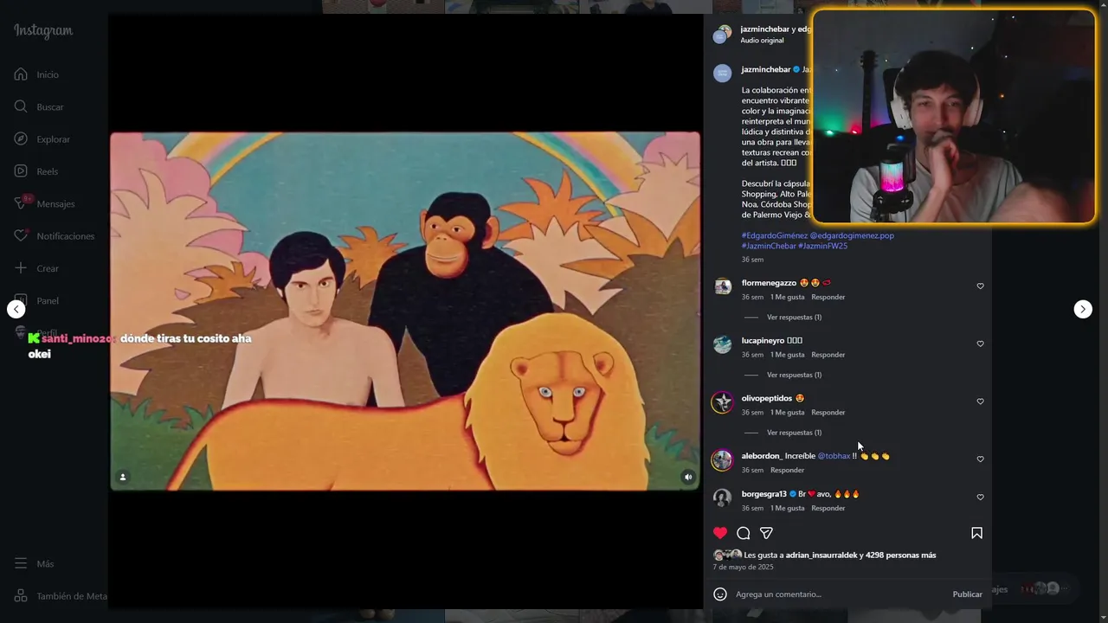Go to next post arrow

pyautogui.click(x=1083, y=309)
